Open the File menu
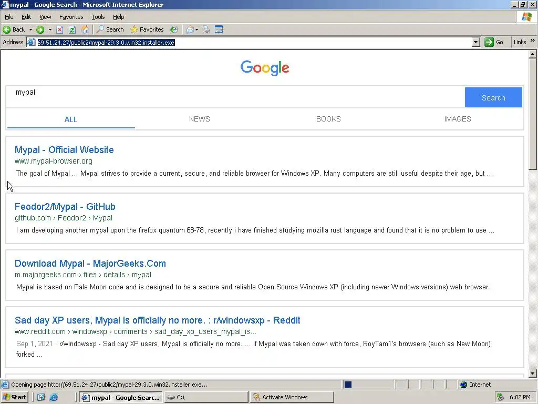This screenshot has height=404, width=538. pos(9,17)
